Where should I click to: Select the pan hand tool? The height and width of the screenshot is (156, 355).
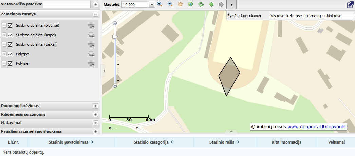click(x=180, y=4)
